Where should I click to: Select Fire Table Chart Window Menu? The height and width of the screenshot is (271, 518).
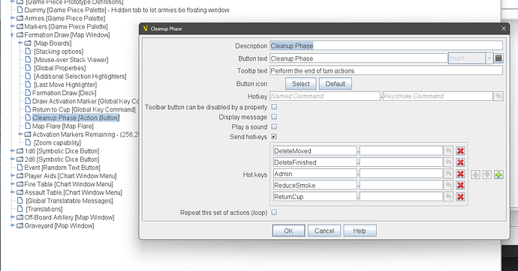(68, 184)
